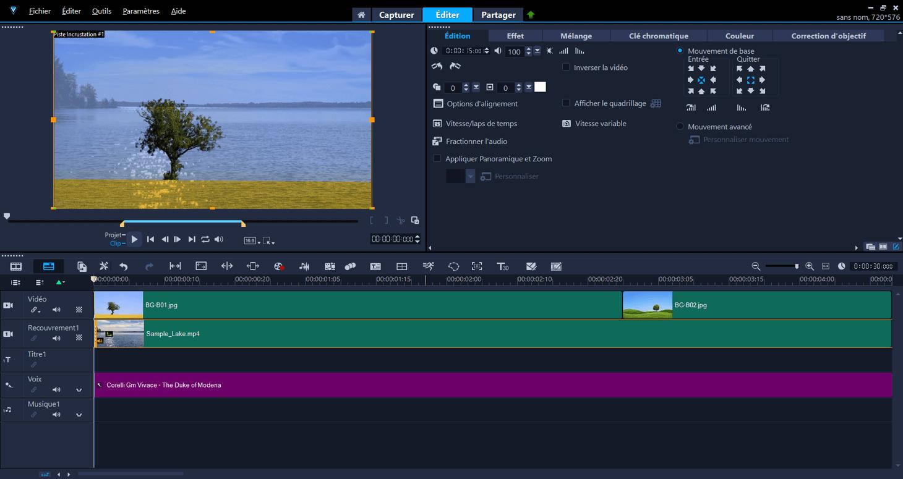Switch to storyboard view icon
Screen dimensions: 903x479
[x=16, y=266]
